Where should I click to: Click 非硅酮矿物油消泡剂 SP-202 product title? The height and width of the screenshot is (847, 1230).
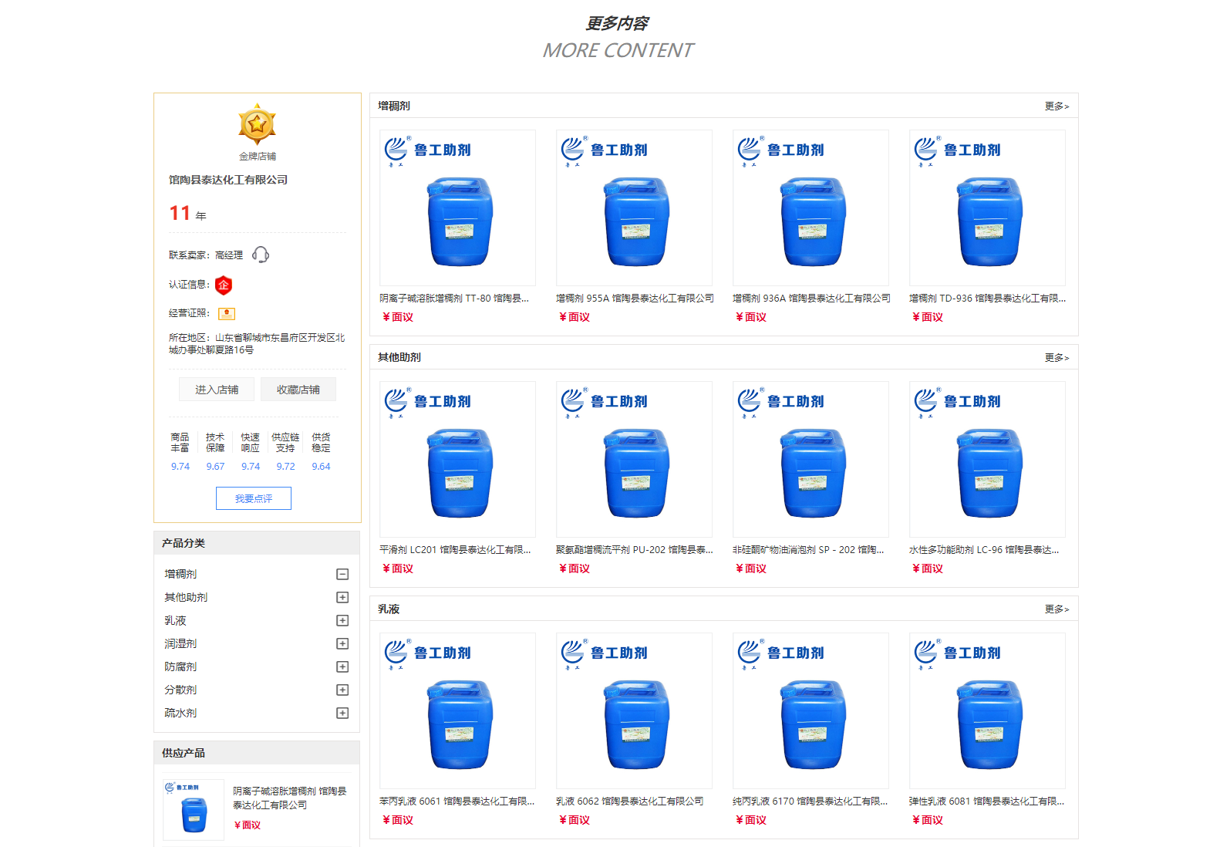click(808, 549)
